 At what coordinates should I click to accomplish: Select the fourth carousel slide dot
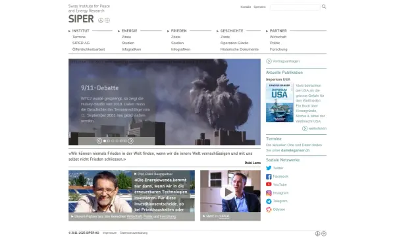click(x=117, y=141)
